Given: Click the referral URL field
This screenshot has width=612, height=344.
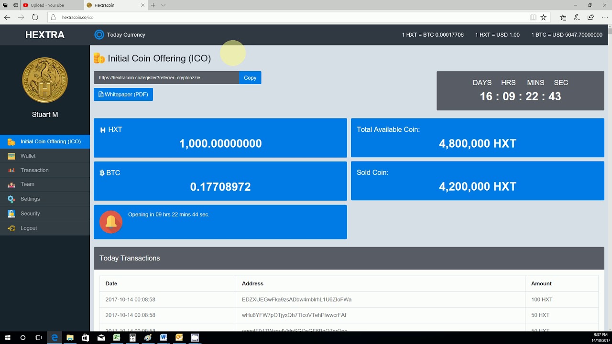Looking at the screenshot, I should [x=166, y=78].
